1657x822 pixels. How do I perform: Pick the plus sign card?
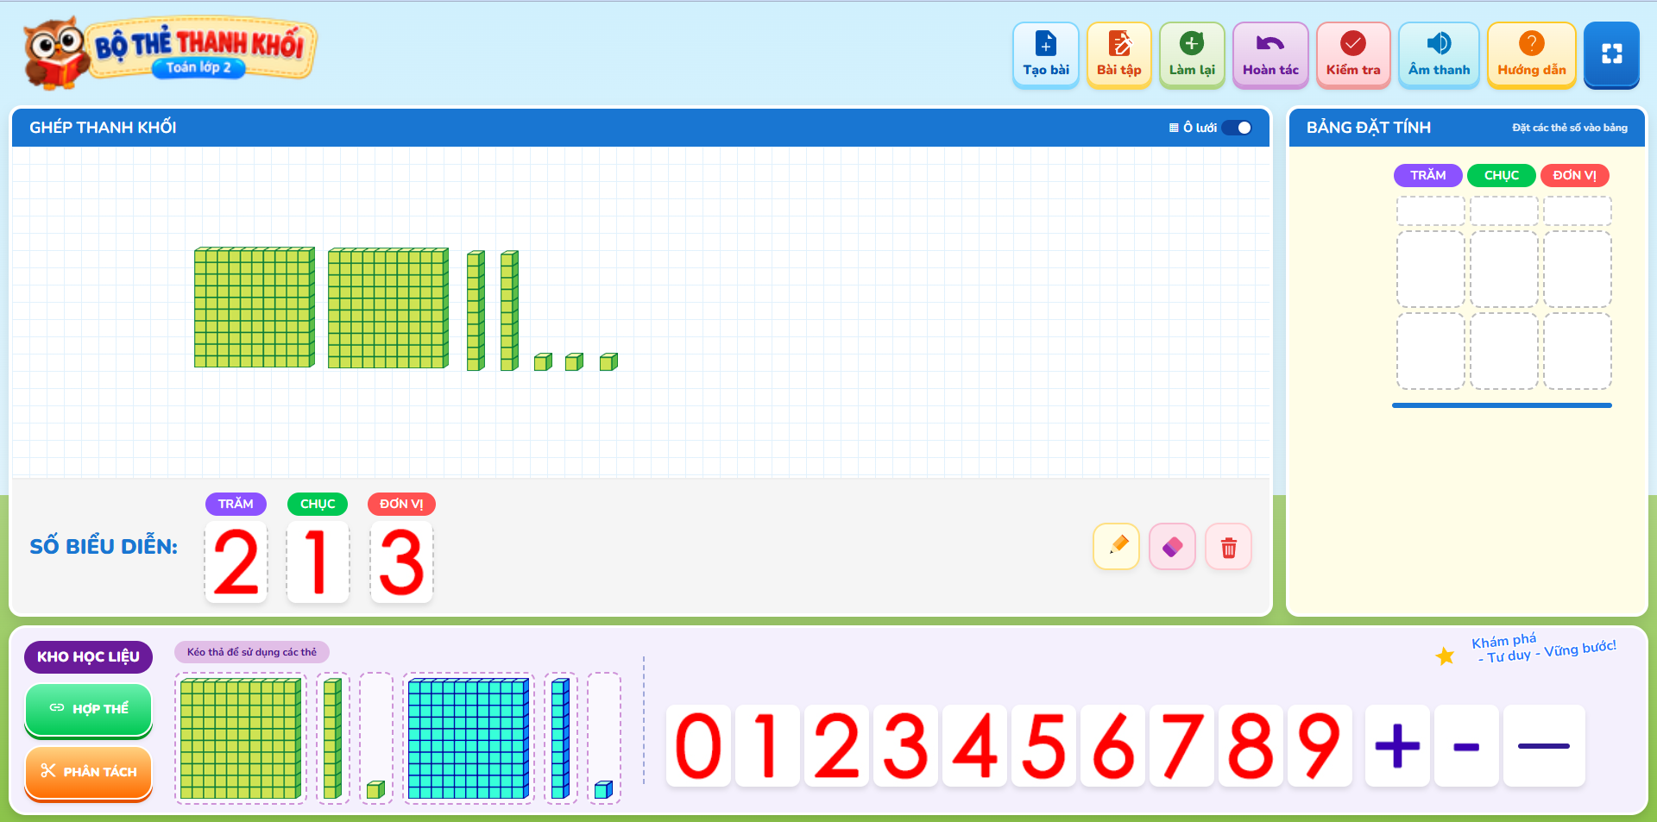[x=1397, y=746]
